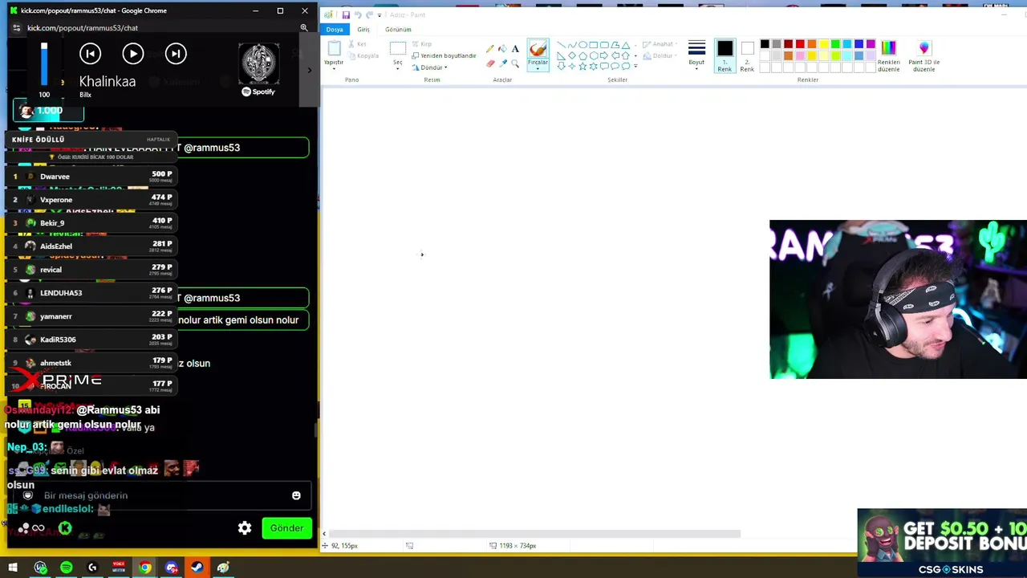Skip to previous track in music widget
The width and height of the screenshot is (1027, 578).
90,54
